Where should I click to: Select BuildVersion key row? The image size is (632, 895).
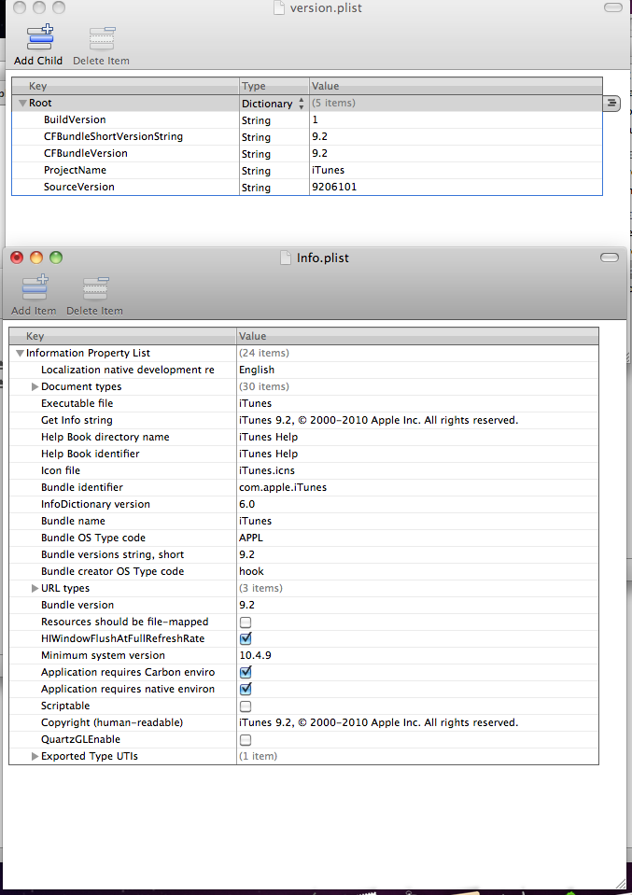click(75, 119)
